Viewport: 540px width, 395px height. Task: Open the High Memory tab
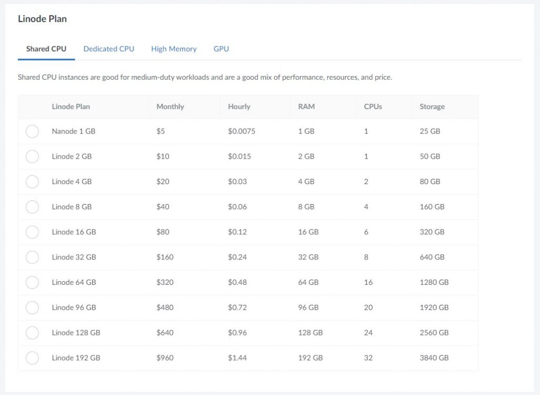173,49
